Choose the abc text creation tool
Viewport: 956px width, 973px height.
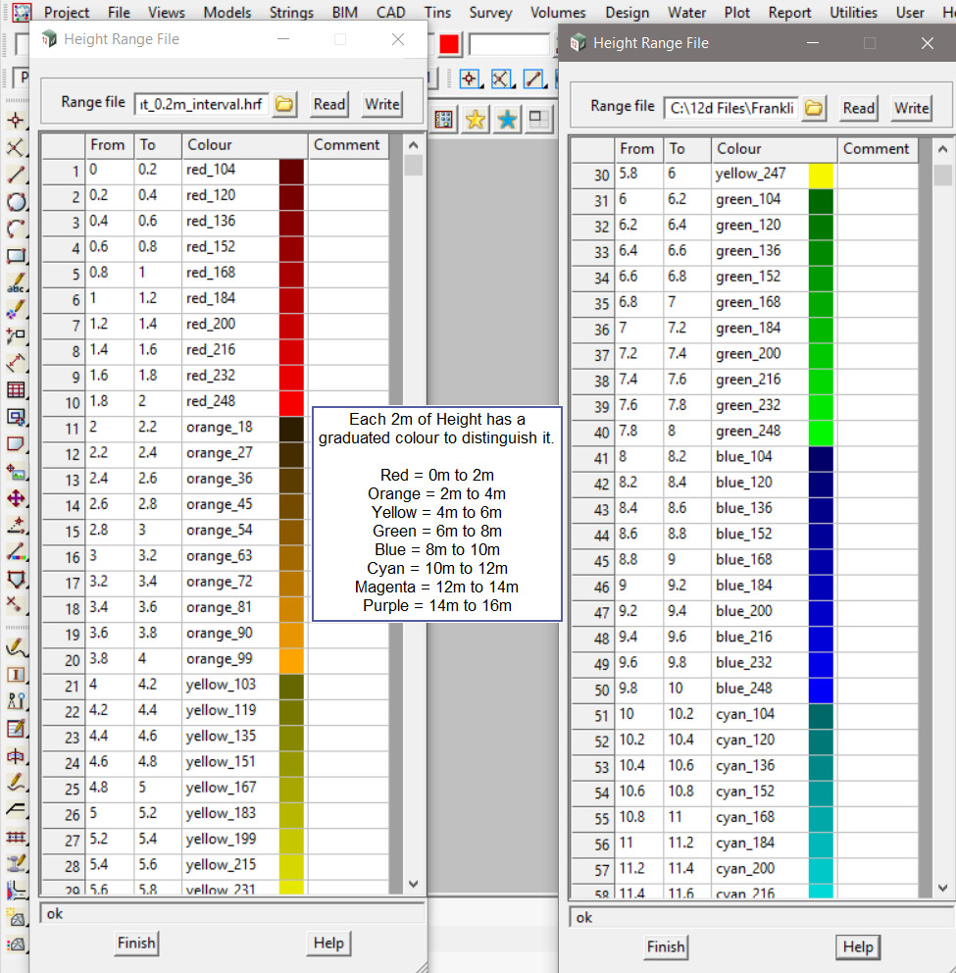point(16,283)
